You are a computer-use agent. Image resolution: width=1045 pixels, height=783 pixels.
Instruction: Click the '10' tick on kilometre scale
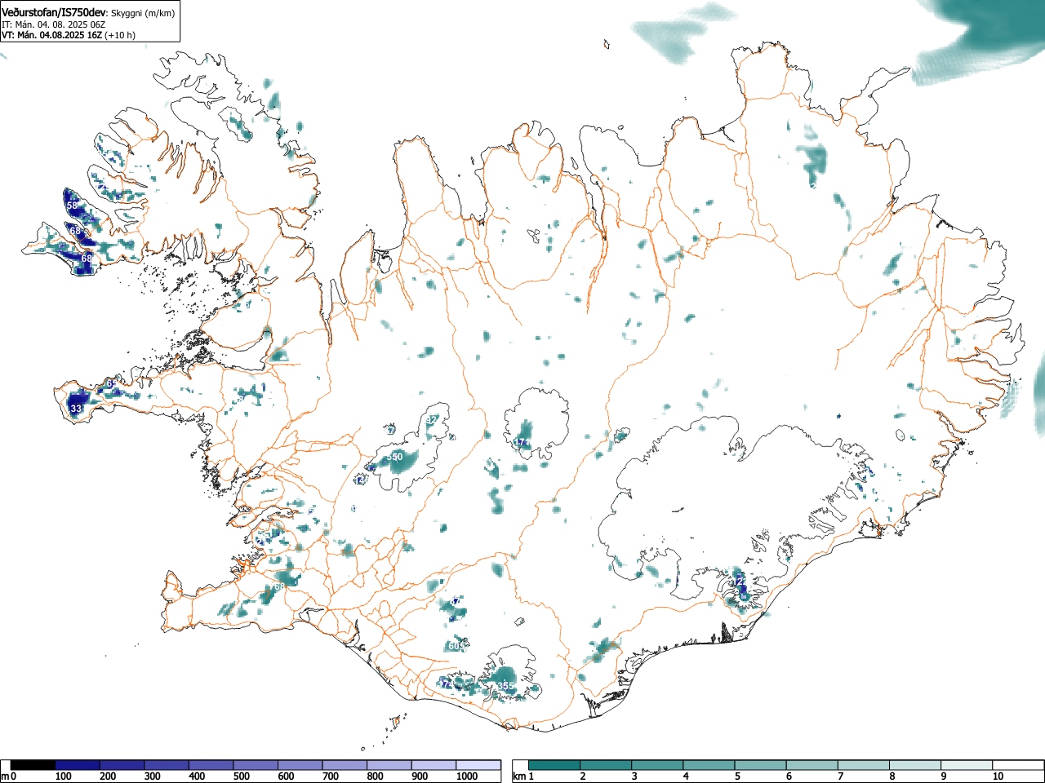click(998, 776)
